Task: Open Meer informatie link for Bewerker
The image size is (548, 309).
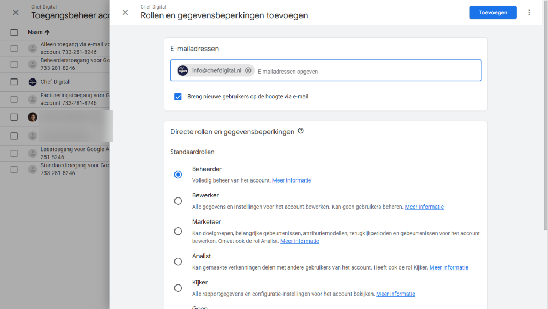Action: click(x=424, y=207)
